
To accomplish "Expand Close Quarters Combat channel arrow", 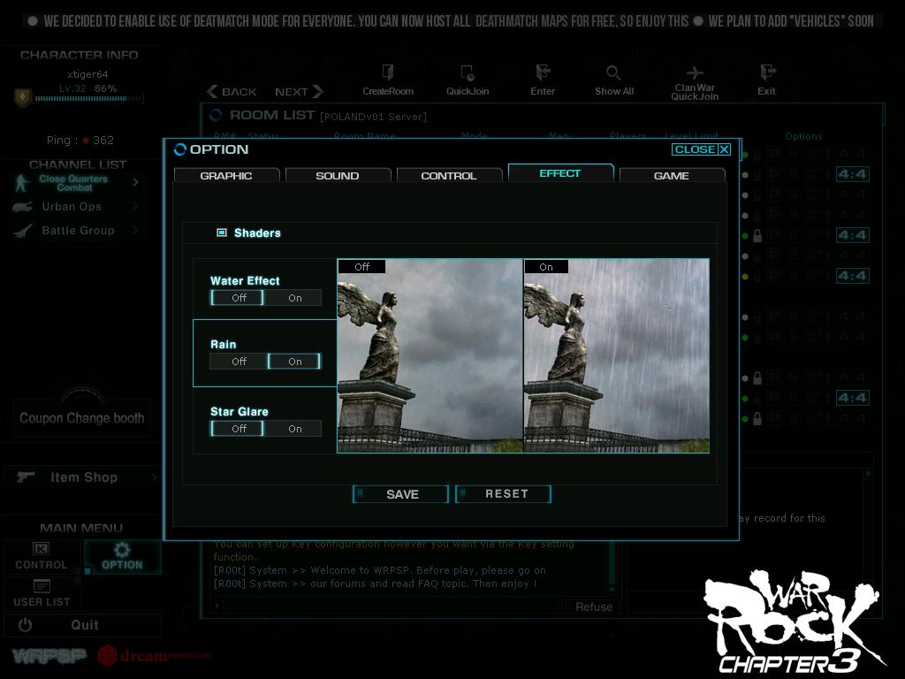I will (x=135, y=182).
